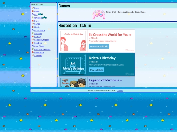The height and width of the screenshot is (132, 177).
Task: Open the Home navigation link
Action: (x=37, y=8)
